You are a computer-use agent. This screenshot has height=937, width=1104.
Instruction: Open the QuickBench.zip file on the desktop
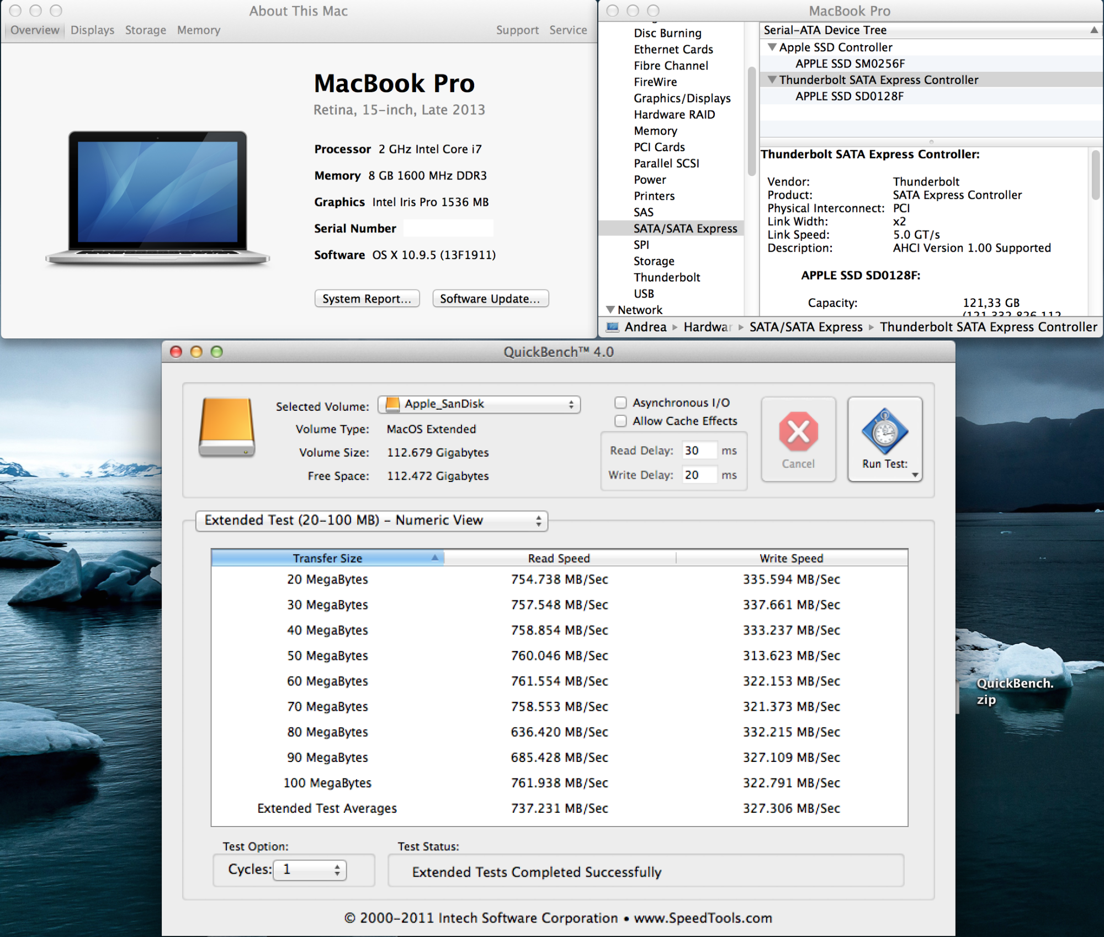(x=1015, y=691)
